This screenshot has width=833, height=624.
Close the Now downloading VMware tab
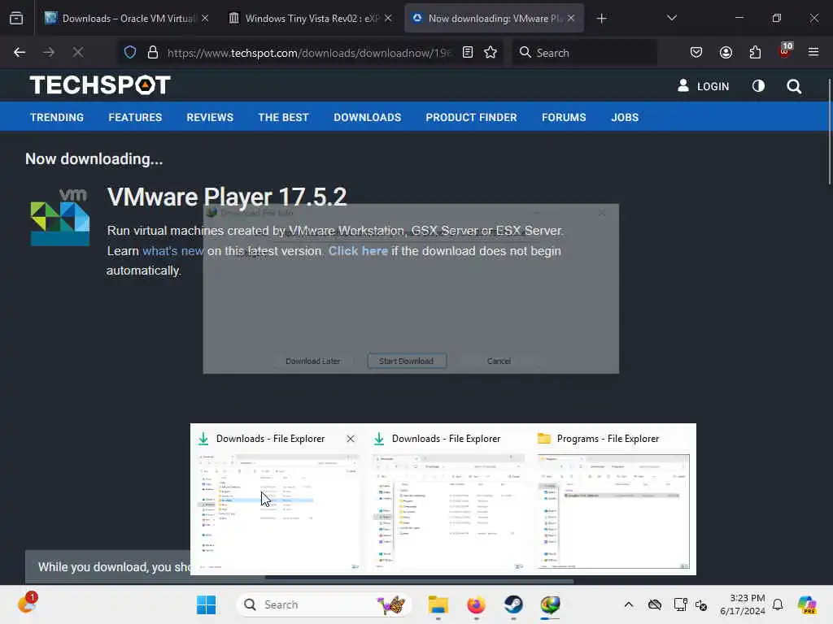point(571,19)
